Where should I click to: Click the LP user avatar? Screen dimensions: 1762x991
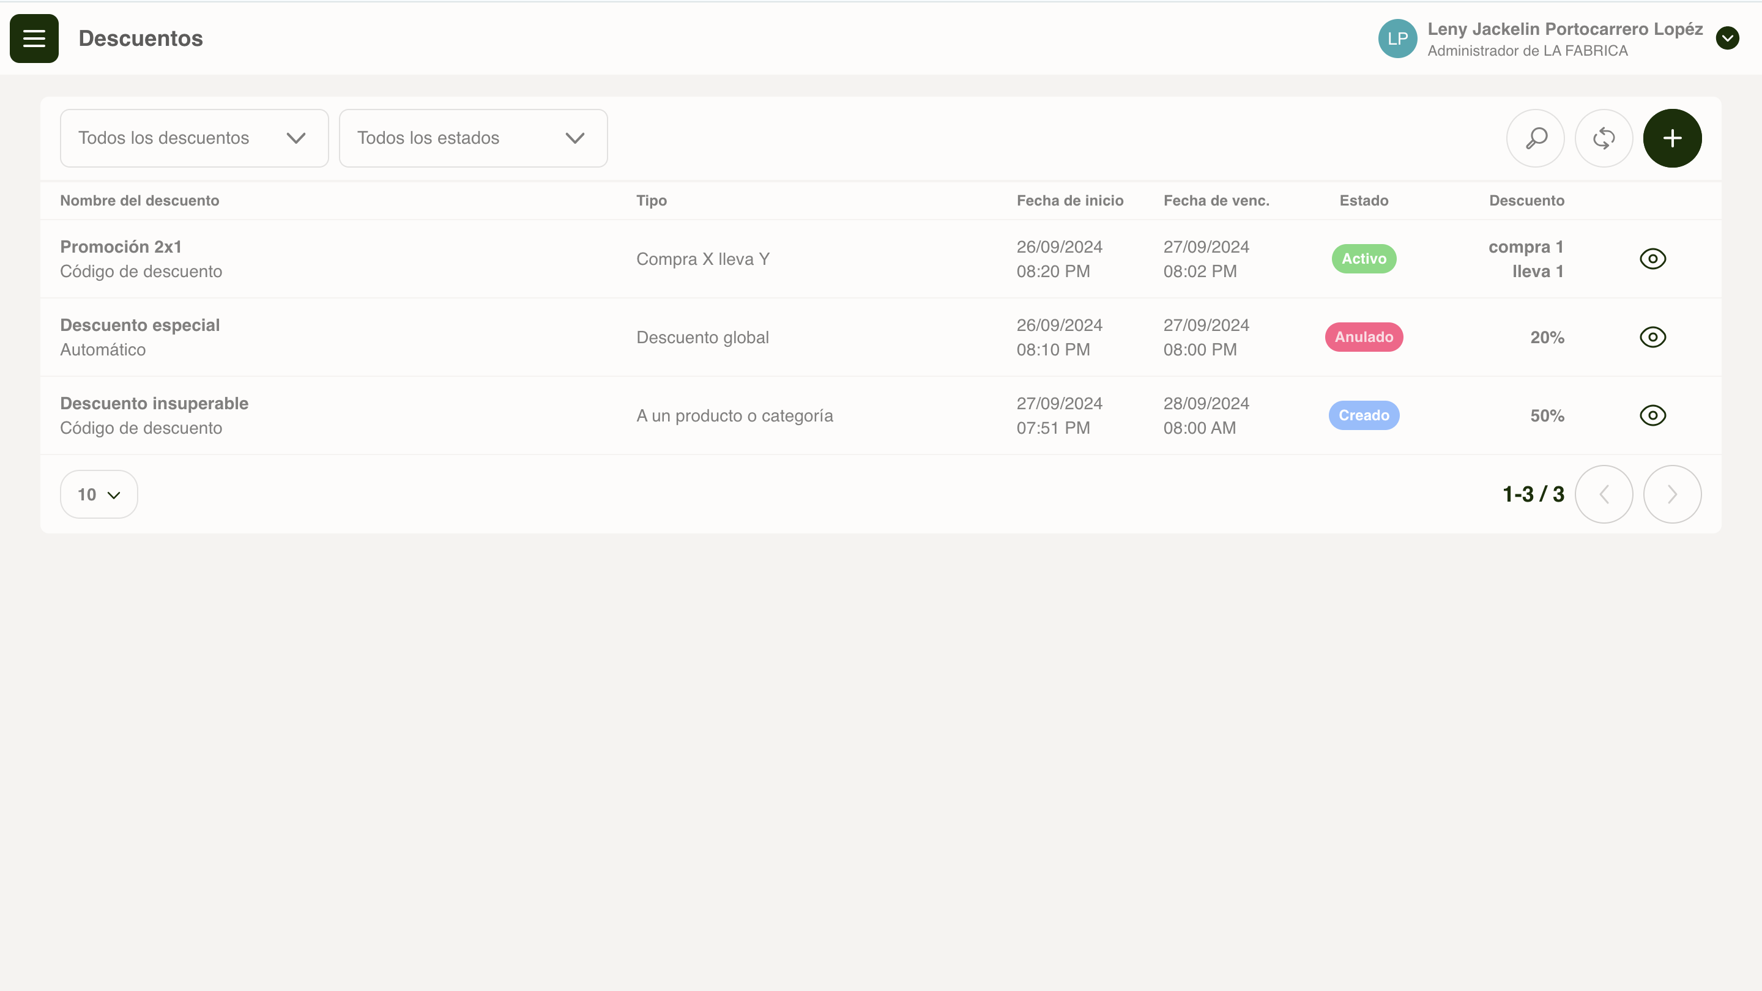point(1397,39)
